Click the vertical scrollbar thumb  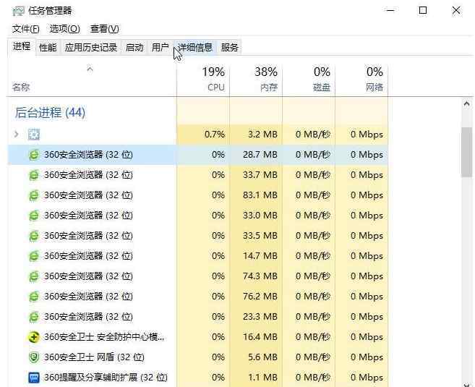[466, 152]
